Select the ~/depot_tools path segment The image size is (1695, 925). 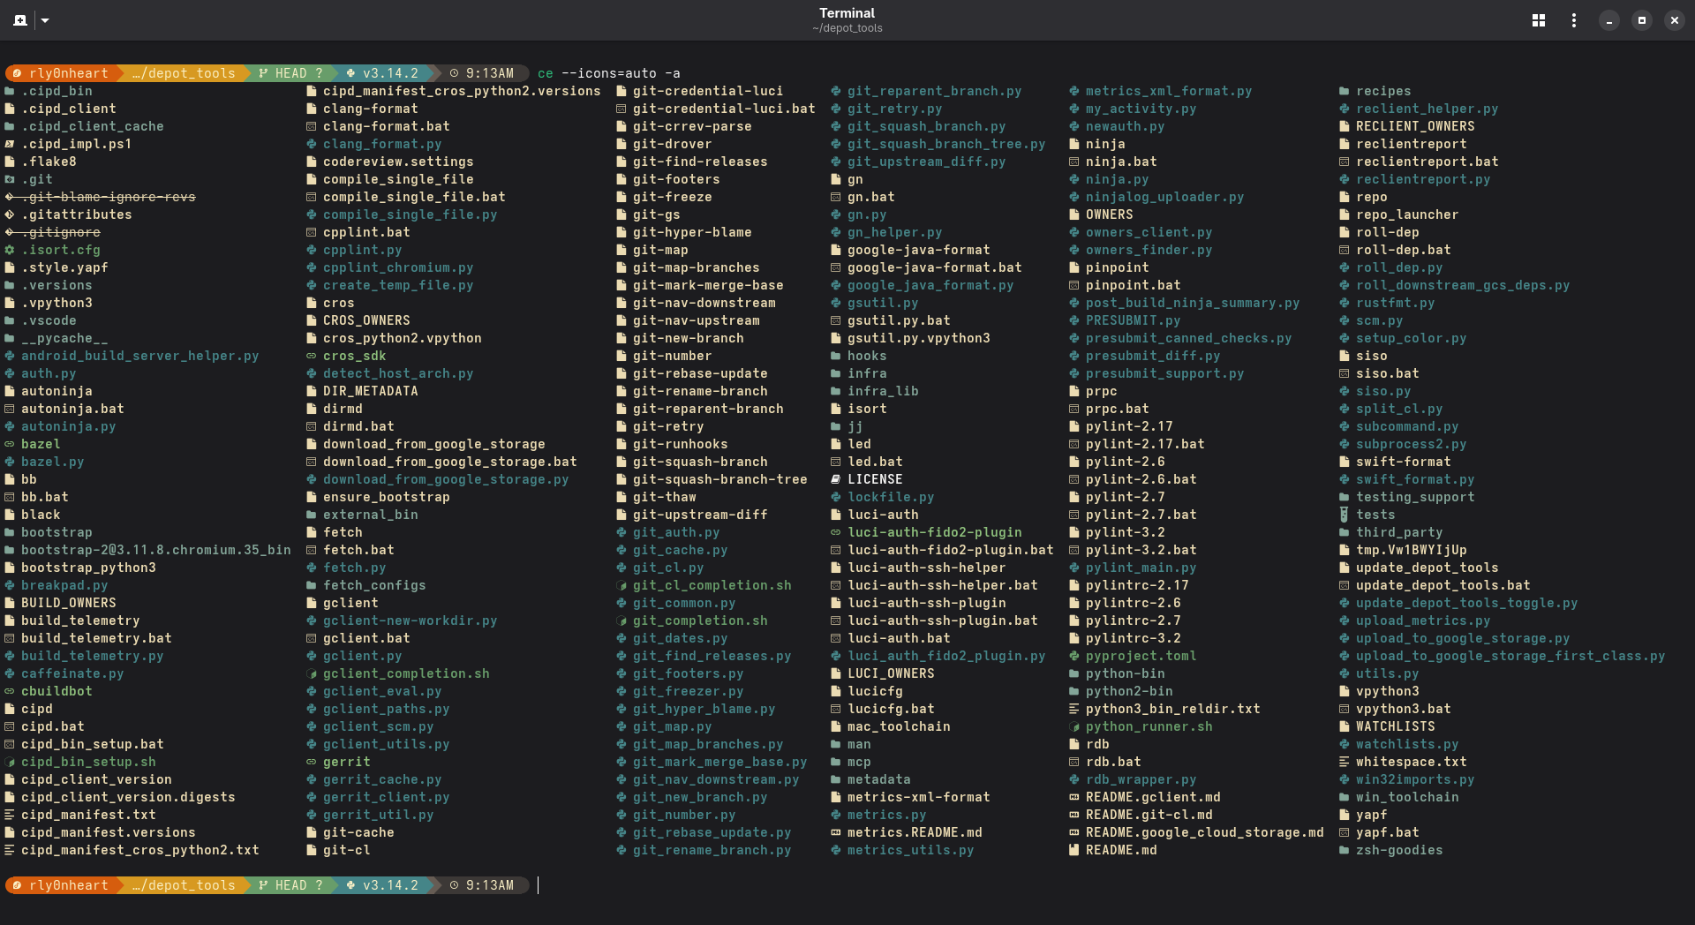point(183,73)
